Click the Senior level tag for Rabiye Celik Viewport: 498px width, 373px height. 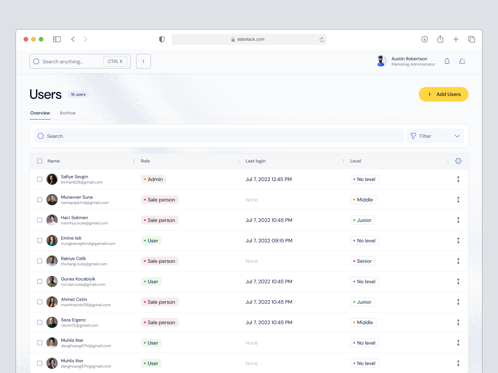click(363, 261)
